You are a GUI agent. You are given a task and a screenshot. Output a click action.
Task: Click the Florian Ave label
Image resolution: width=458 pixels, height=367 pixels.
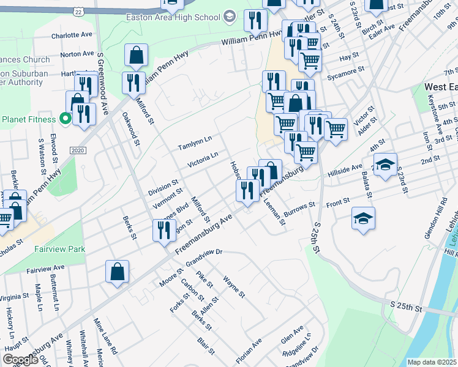[249, 351]
